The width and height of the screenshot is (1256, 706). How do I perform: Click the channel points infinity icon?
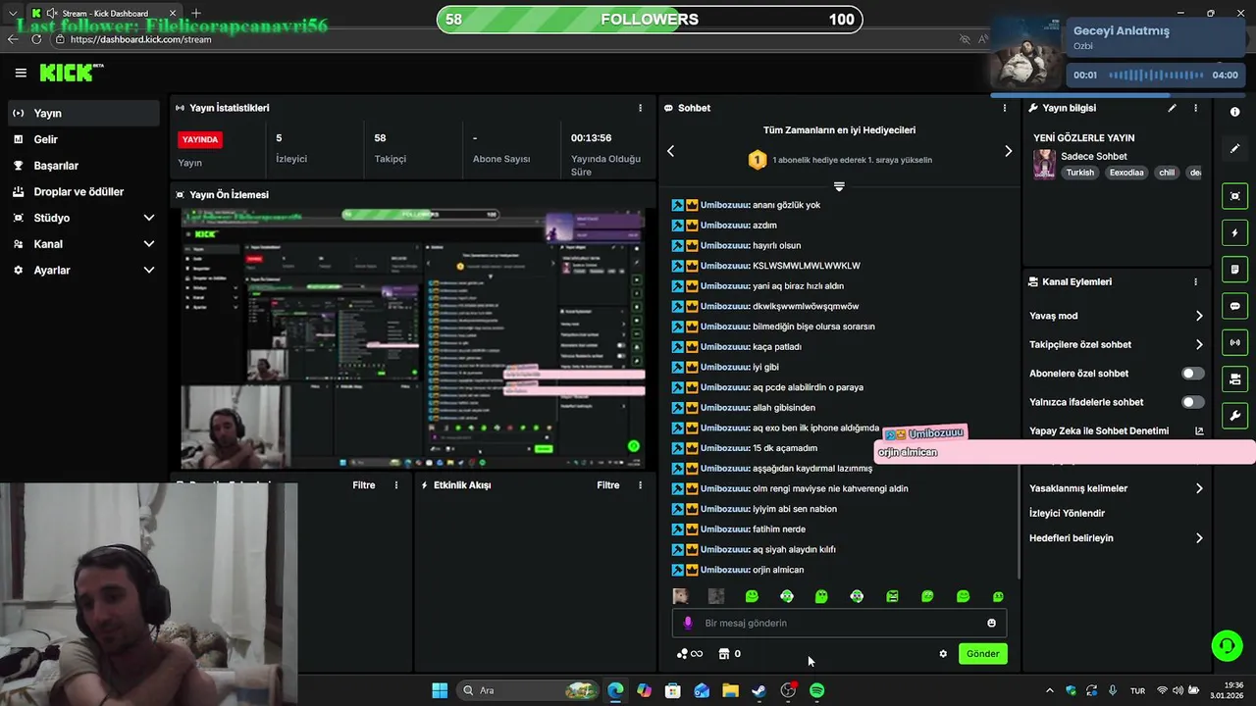690,654
